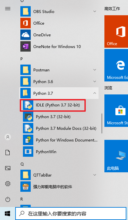Image resolution: width=128 pixels, height=220 pixels.
Task: Click the Power button in sidebar
Action: click(x=8, y=199)
